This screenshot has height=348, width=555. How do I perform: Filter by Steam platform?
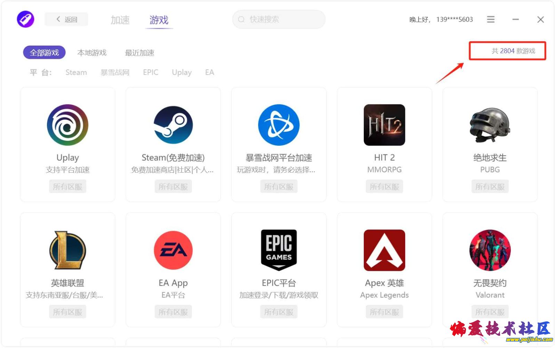click(x=76, y=72)
